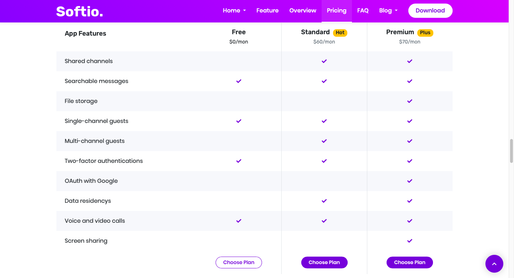514x278 pixels.
Task: Click Shared channels checkmark under Standard
Action: point(324,61)
